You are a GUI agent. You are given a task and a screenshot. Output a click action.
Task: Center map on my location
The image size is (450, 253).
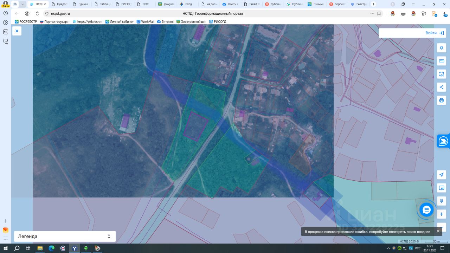pyautogui.click(x=442, y=175)
